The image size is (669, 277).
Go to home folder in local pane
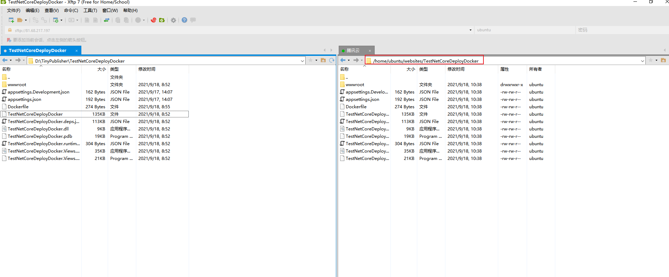pos(323,60)
